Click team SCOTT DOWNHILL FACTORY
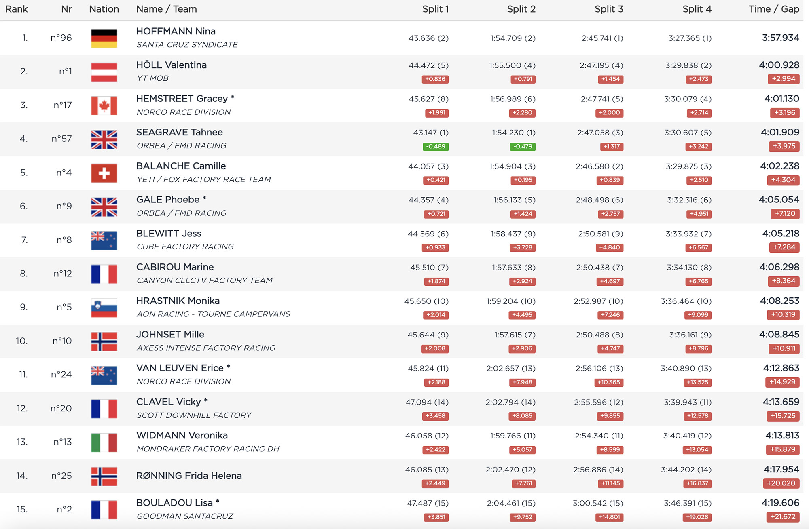This screenshot has width=809, height=529. pyautogui.click(x=194, y=415)
